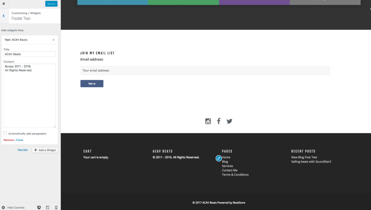Switch to mobile preview icon

[56, 207]
